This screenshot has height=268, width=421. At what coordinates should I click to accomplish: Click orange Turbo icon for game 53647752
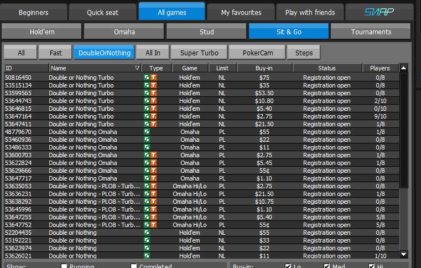[153, 225]
